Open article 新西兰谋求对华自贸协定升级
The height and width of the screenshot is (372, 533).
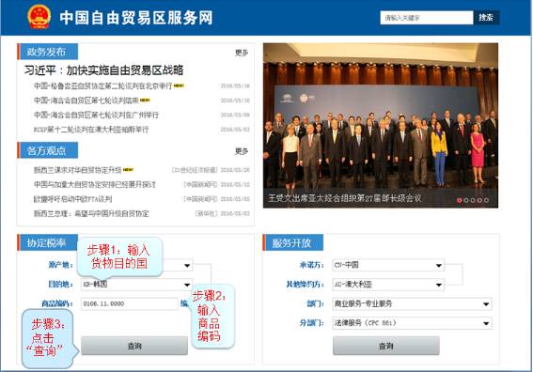point(77,170)
